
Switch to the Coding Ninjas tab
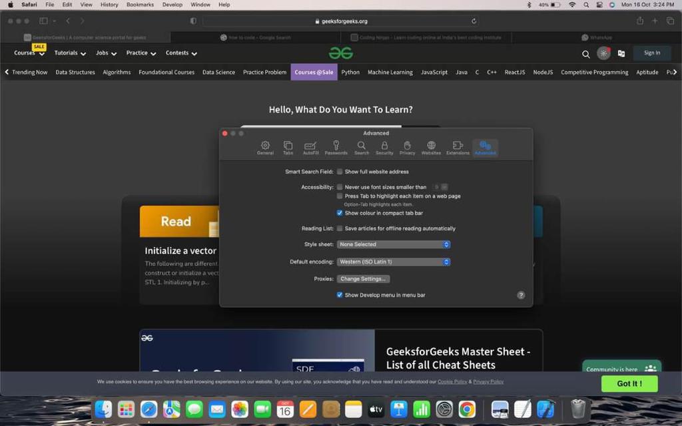pyautogui.click(x=426, y=37)
